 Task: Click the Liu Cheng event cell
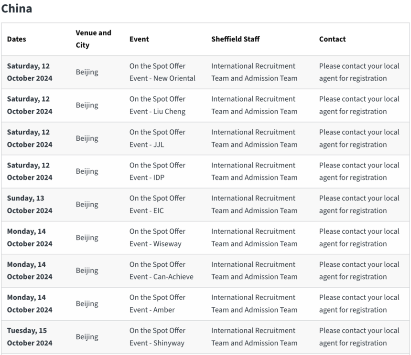(x=157, y=105)
